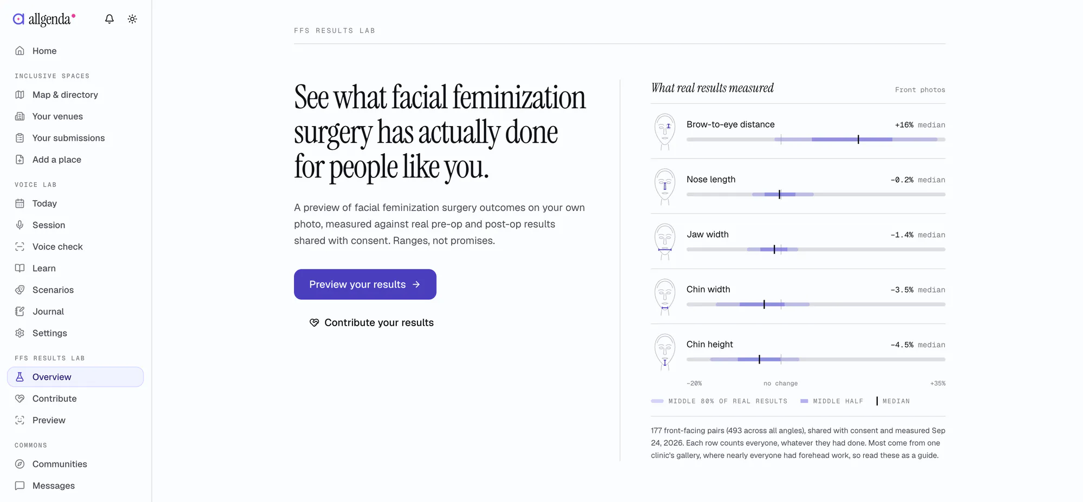Click the Contribute heart icon in sidebar

click(20, 399)
